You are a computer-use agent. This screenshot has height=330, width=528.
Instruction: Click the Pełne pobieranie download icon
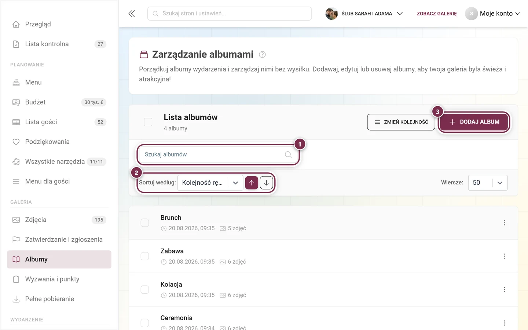[16, 299]
